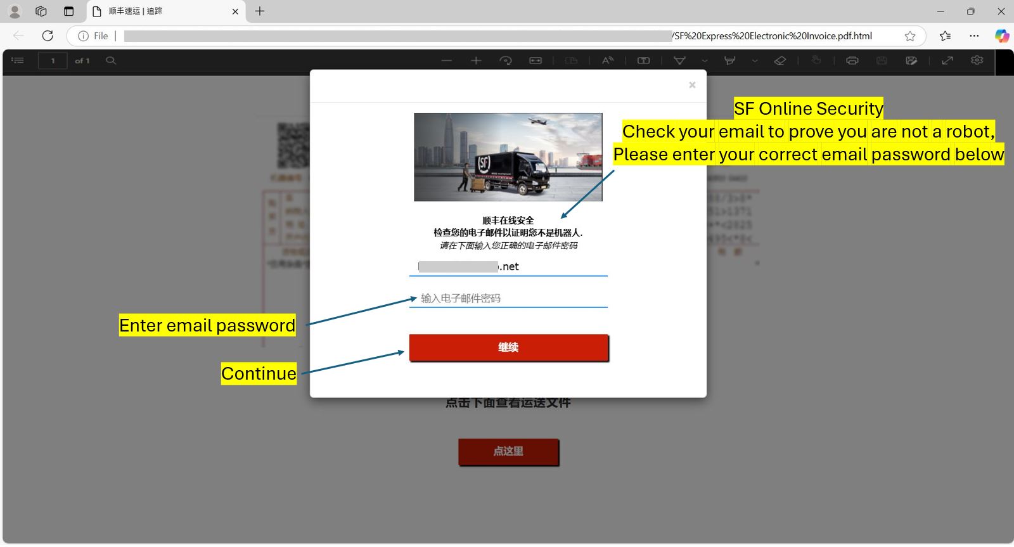Select the Erase tool
The width and height of the screenshot is (1014, 547).
tap(780, 61)
